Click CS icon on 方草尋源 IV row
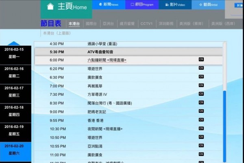The image size is (244, 163). pyautogui.click(x=201, y=94)
